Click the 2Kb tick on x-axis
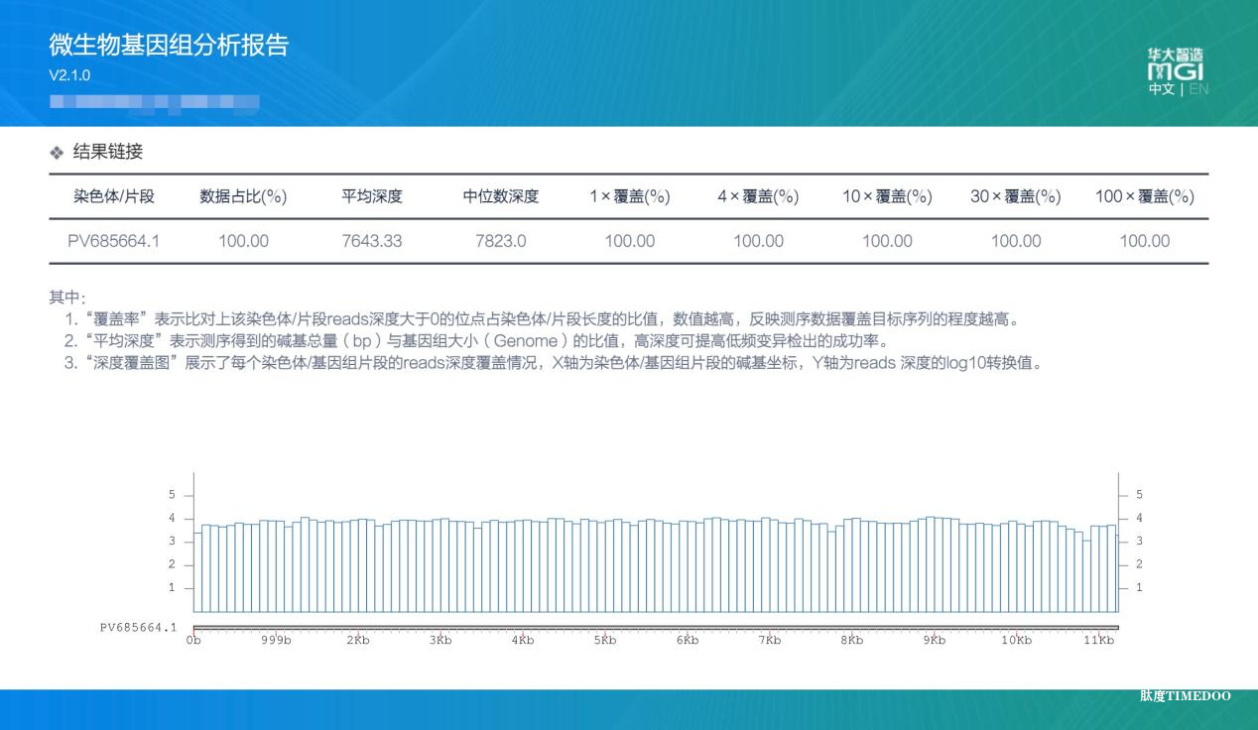 pos(358,641)
